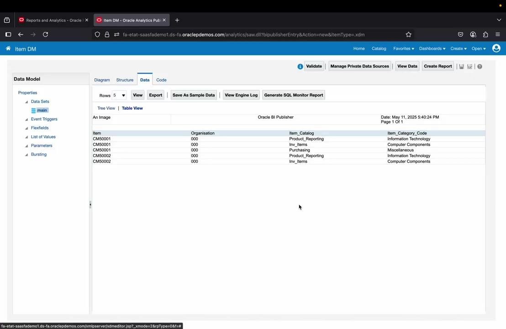Click Manage Private Data Sources
Image resolution: width=506 pixels, height=329 pixels.
click(x=359, y=66)
